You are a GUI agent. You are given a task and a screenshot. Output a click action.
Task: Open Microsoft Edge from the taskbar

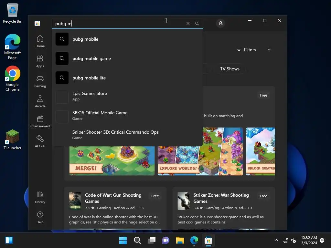tap(194, 240)
